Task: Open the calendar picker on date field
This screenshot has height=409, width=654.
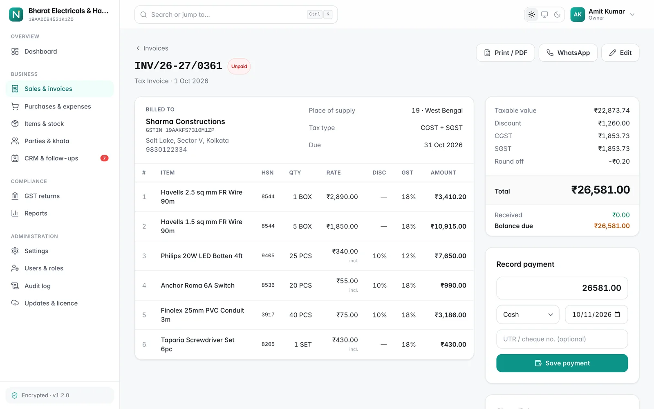Action: tap(617, 315)
